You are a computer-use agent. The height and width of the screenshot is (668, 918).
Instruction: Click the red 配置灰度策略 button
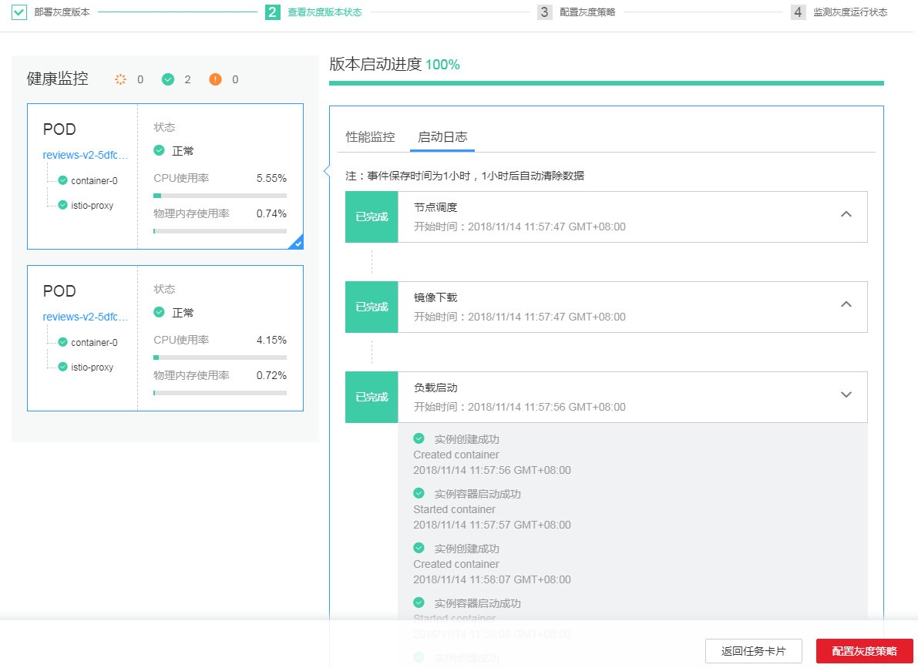coord(865,651)
